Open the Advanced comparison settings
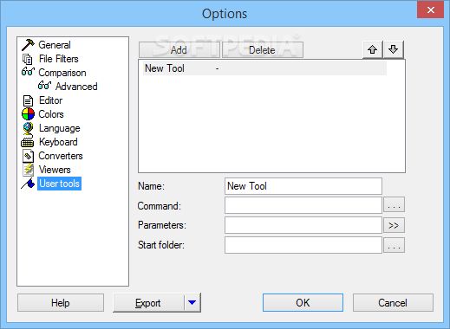Screen dimensions: 450x329 (76, 87)
